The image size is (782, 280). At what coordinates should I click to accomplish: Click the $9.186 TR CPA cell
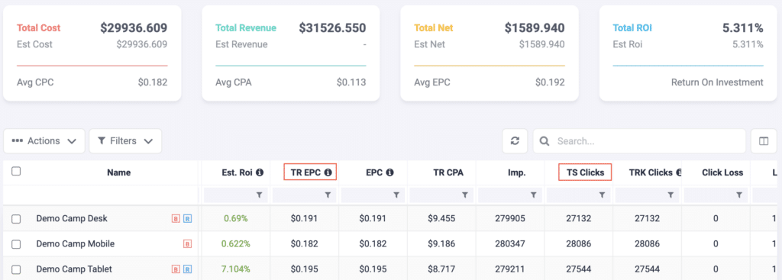(441, 243)
